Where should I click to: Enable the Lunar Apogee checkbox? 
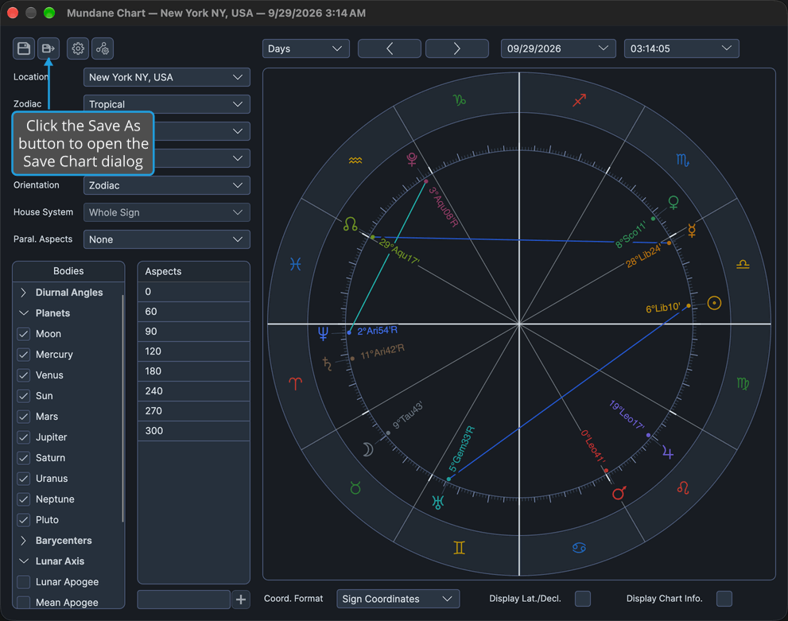coord(24,582)
